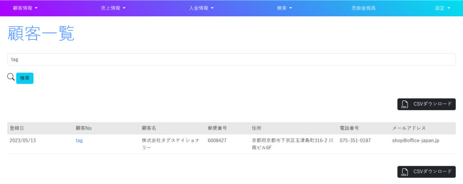Open the 顧客情報 dropdown menu

pyautogui.click(x=25, y=8)
